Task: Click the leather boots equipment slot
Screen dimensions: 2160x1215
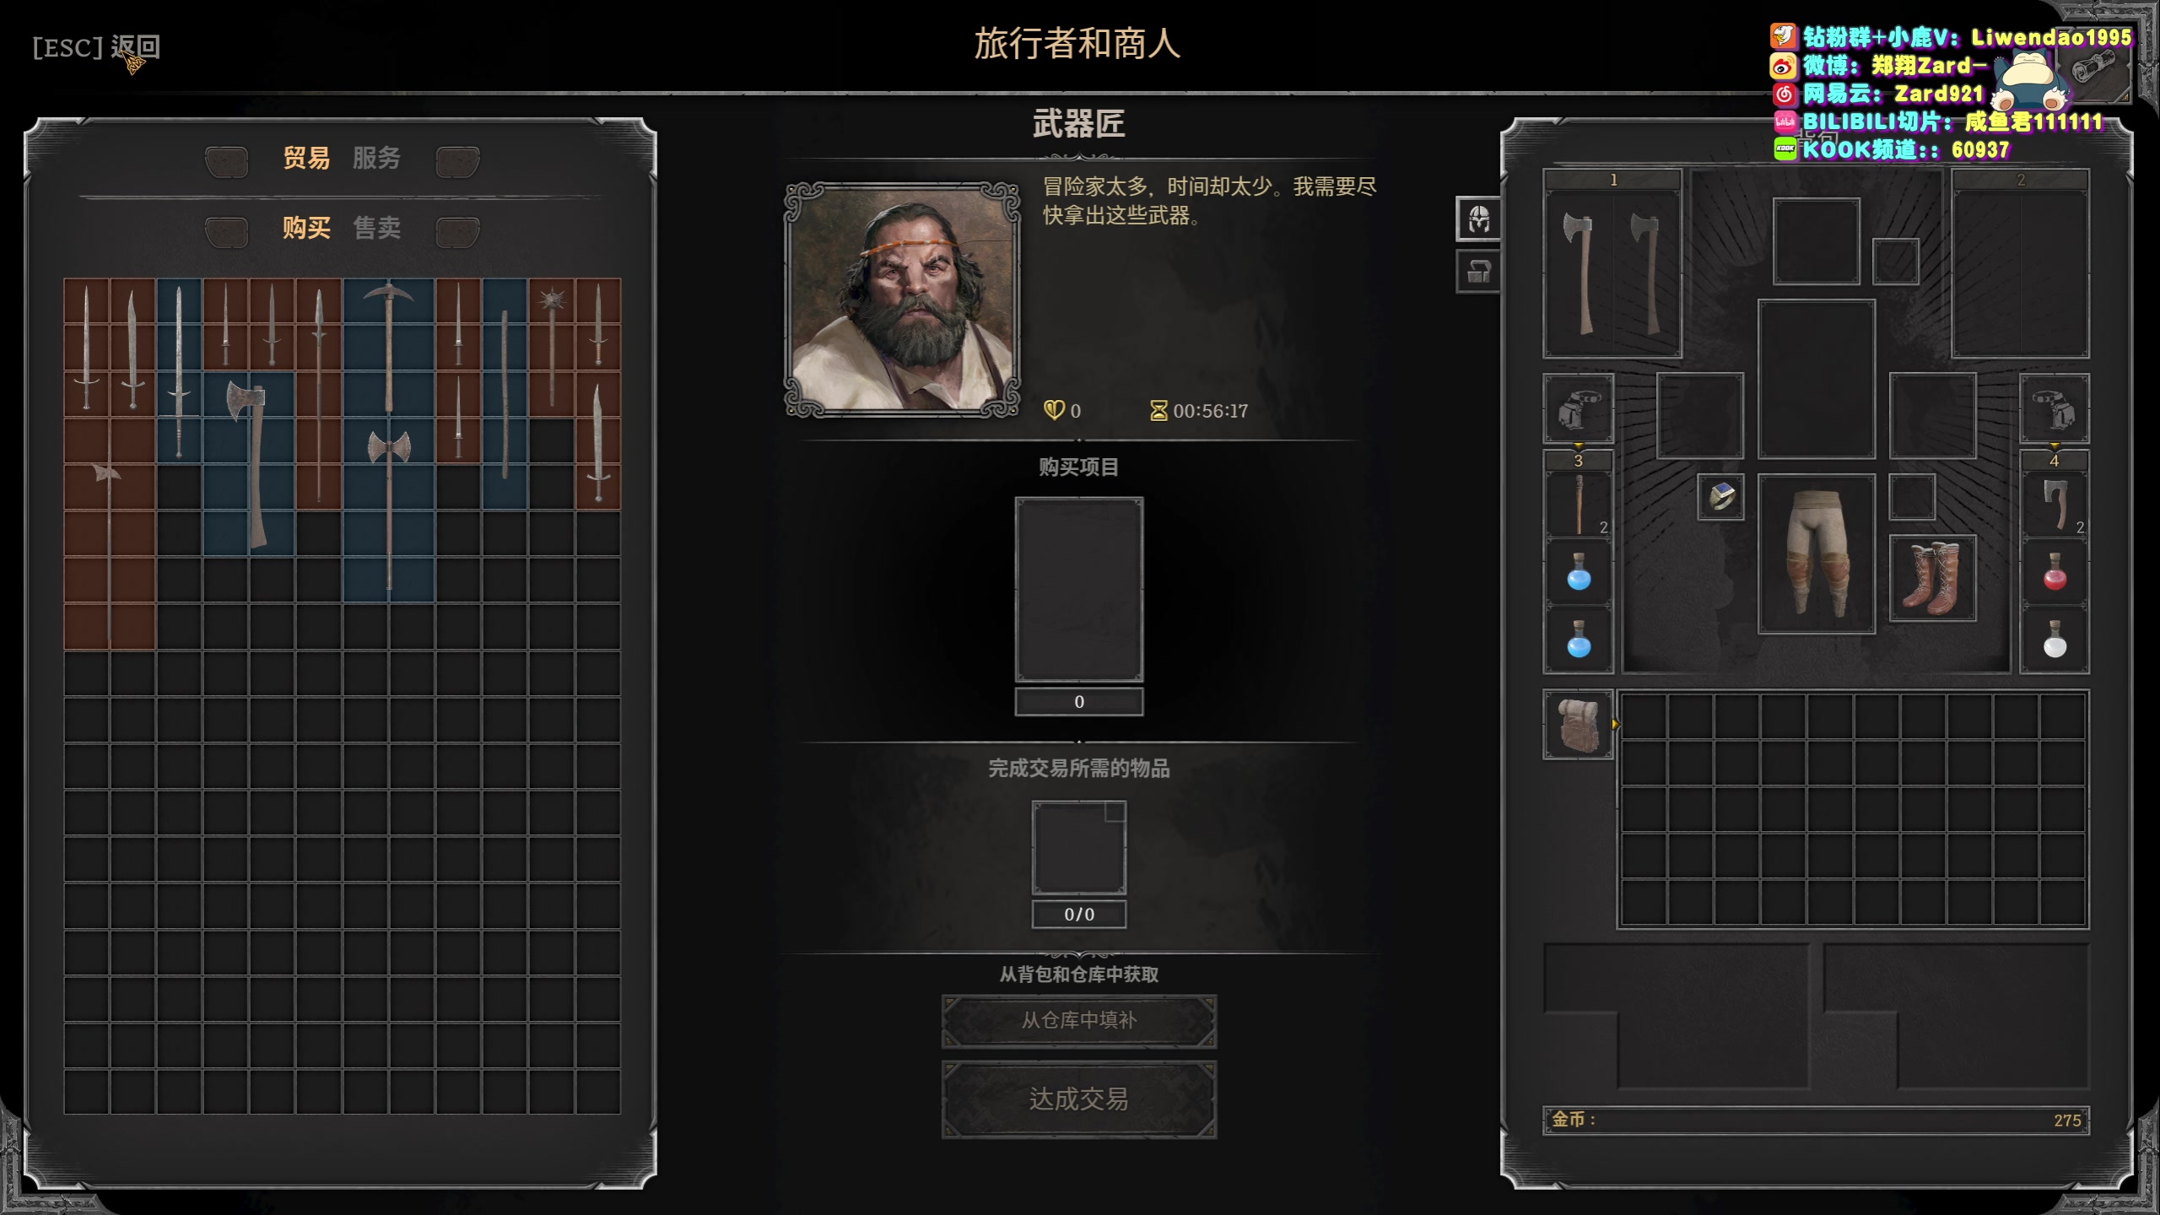Action: point(1932,578)
